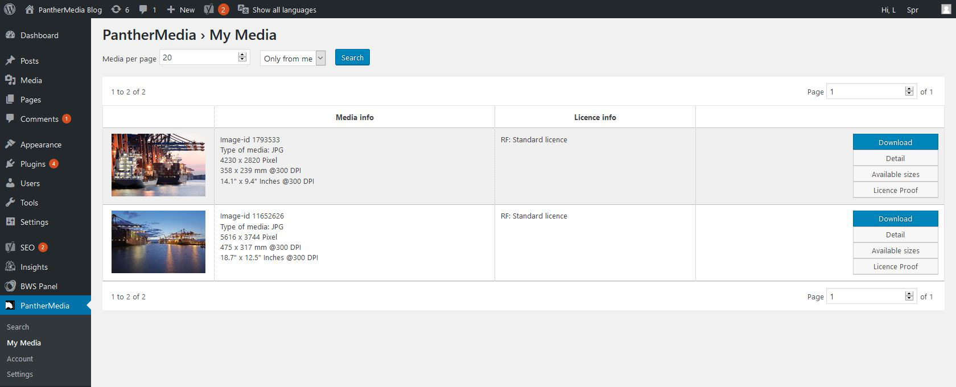Image resolution: width=956 pixels, height=387 pixels.
Task: Open Licence Proof for image 11652626
Action: [895, 266]
